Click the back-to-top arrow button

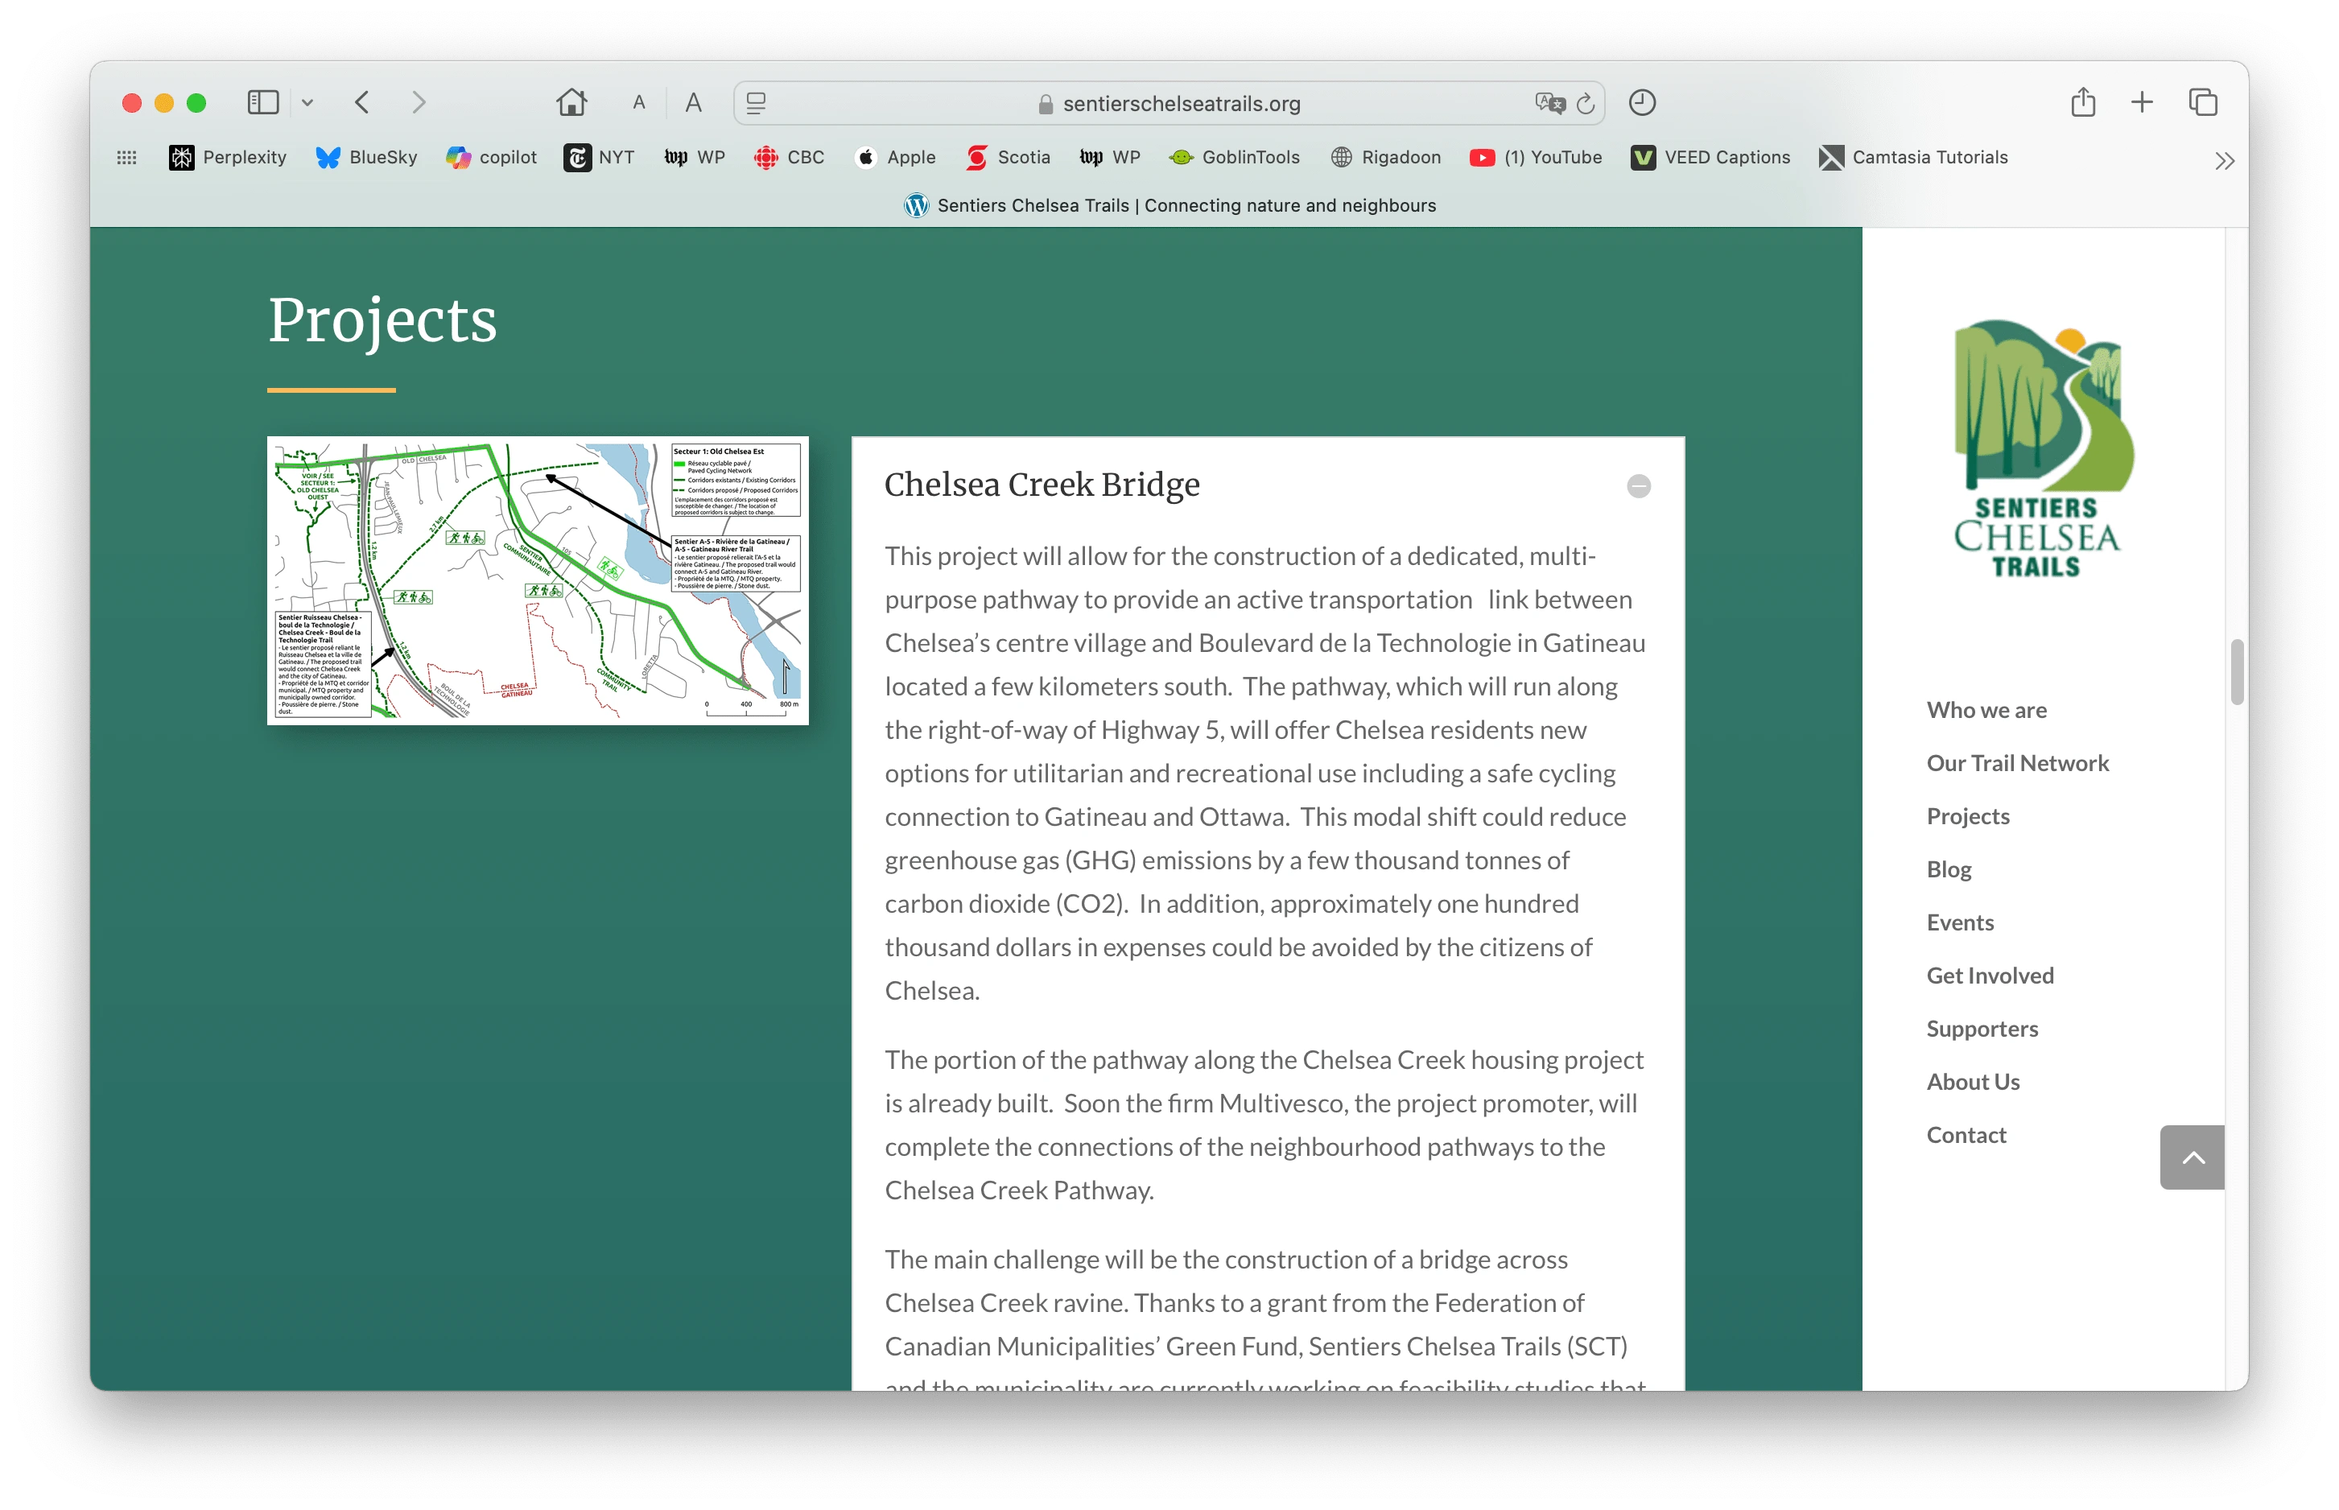pos(2192,1157)
